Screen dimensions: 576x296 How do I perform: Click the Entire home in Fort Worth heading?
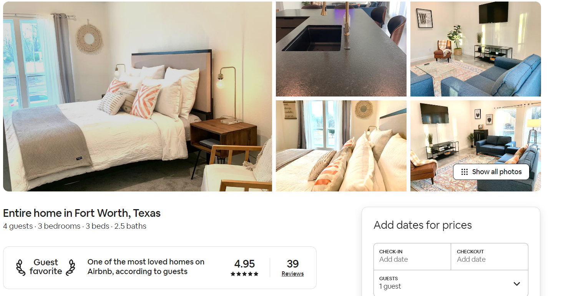(x=82, y=213)
